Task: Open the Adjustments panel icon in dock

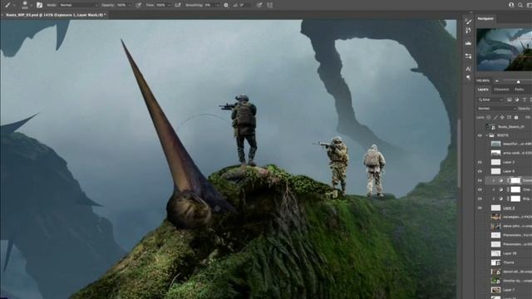Action: coord(469,56)
